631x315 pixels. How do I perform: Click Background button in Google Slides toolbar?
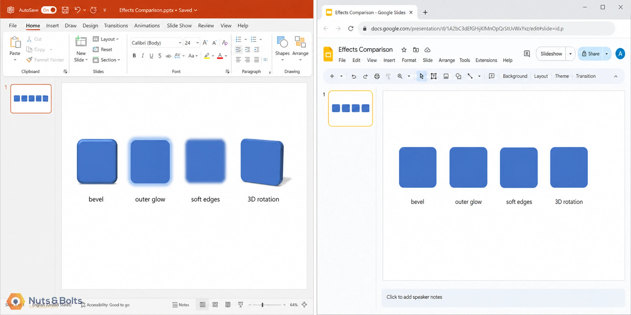point(515,76)
